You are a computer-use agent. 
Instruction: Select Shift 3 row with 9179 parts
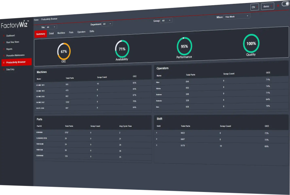221,146
